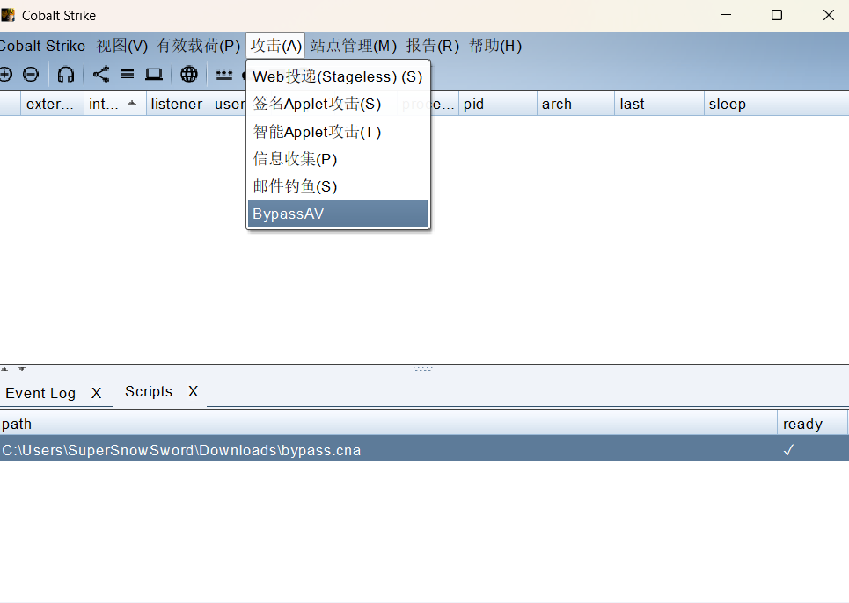The height and width of the screenshot is (603, 849).
Task: Sort by the last column header
Action: [x=659, y=104]
